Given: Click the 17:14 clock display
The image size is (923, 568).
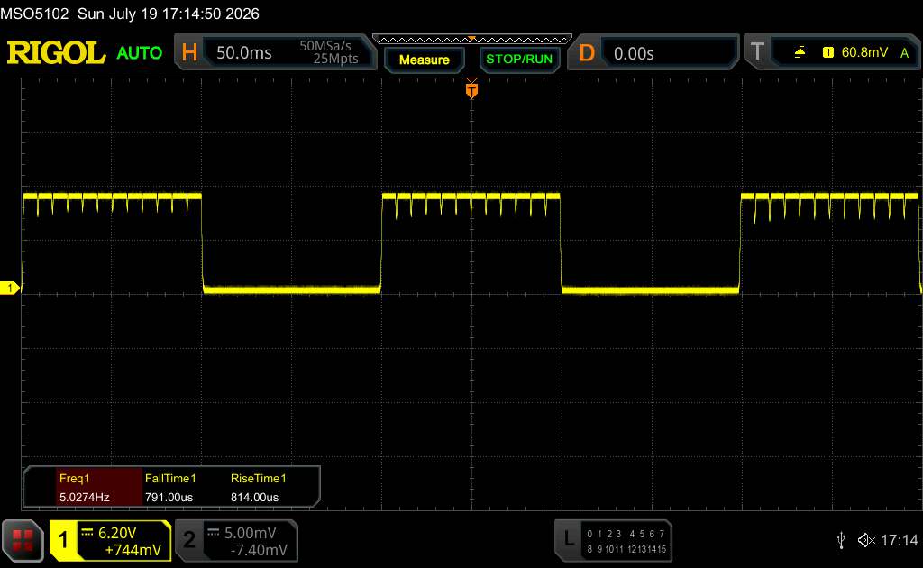Looking at the screenshot, I should pyautogui.click(x=899, y=540).
